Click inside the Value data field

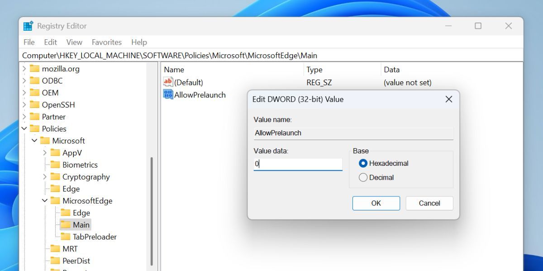(x=298, y=164)
